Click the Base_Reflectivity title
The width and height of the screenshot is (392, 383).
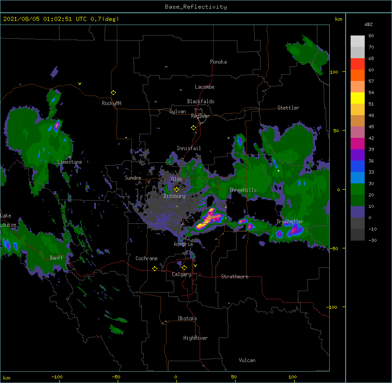[x=196, y=7]
